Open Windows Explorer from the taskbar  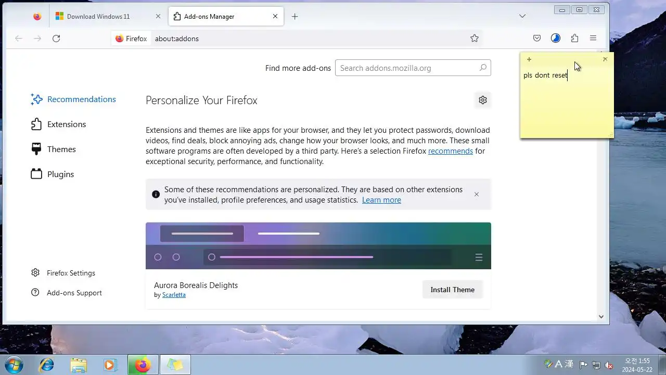(79, 365)
